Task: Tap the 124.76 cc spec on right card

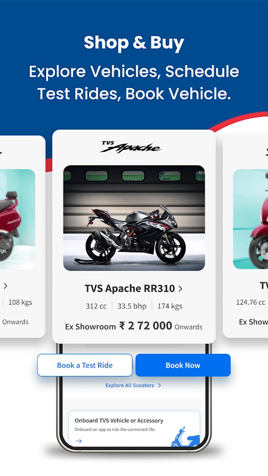Action: point(251,302)
